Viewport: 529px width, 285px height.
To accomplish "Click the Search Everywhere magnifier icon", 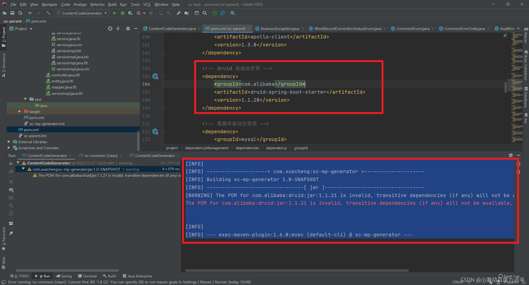I will 205,13.
